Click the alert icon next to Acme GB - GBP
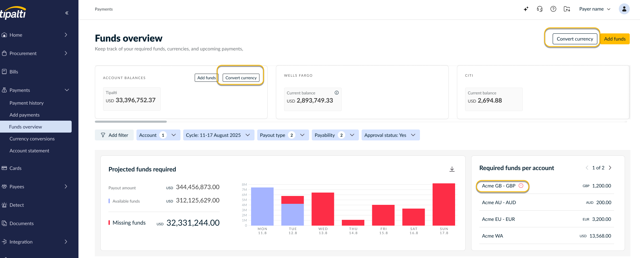Image resolution: width=640 pixels, height=258 pixels. [x=521, y=186]
